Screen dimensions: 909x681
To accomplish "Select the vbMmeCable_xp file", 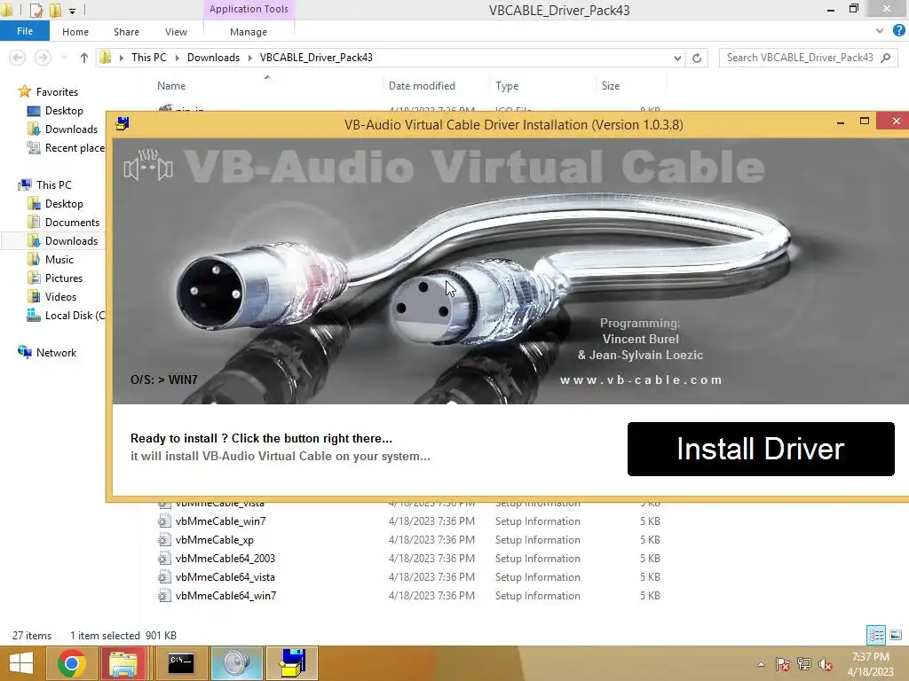I will 215,540.
